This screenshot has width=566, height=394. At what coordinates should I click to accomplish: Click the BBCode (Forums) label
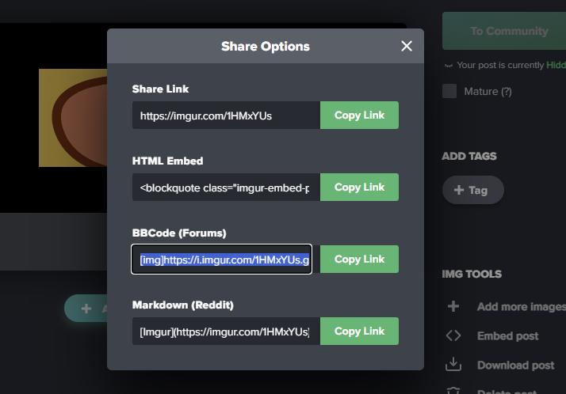pyautogui.click(x=179, y=233)
